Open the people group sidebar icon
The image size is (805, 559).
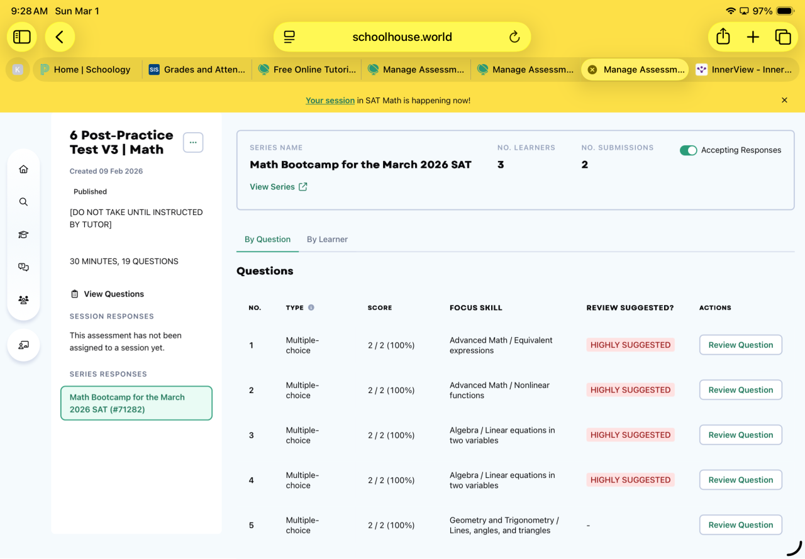(23, 300)
